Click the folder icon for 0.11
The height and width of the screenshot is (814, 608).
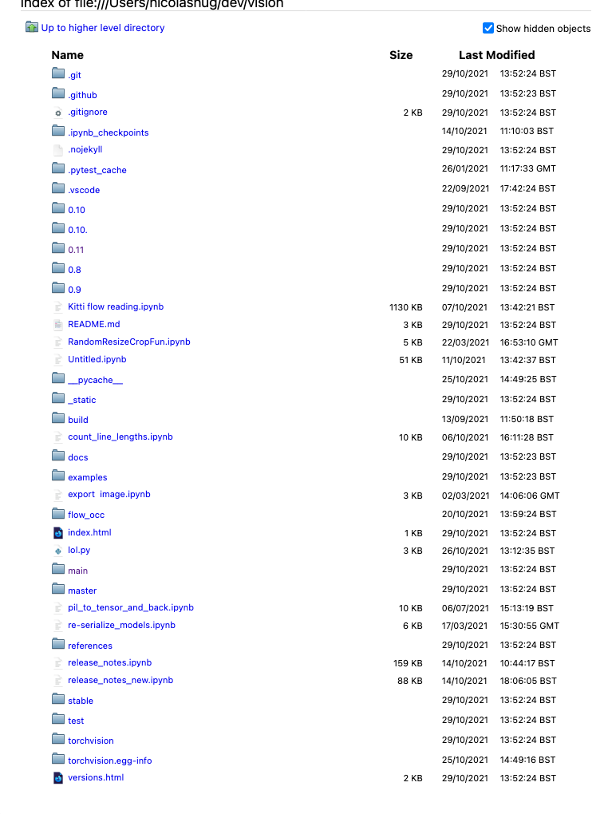(58, 247)
